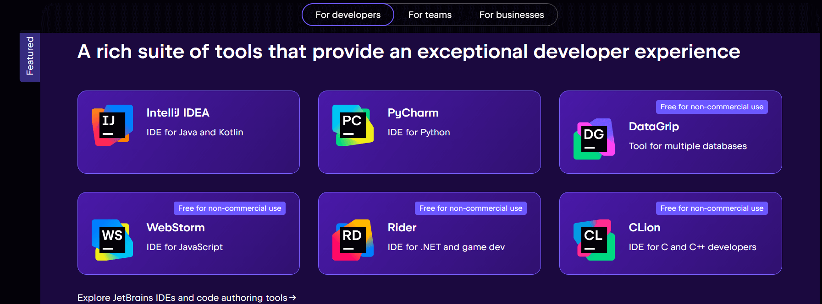Click the text 'Tool for multiple databases'
This screenshot has height=304, width=822.
pyautogui.click(x=688, y=146)
